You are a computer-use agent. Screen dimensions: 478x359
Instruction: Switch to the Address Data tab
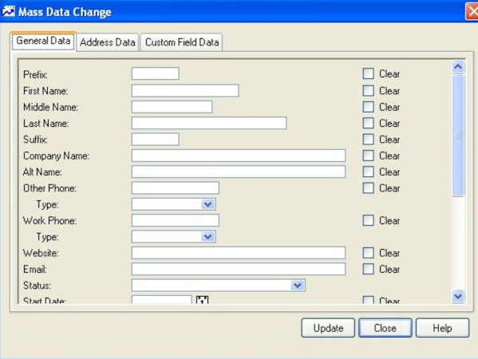pyautogui.click(x=108, y=42)
